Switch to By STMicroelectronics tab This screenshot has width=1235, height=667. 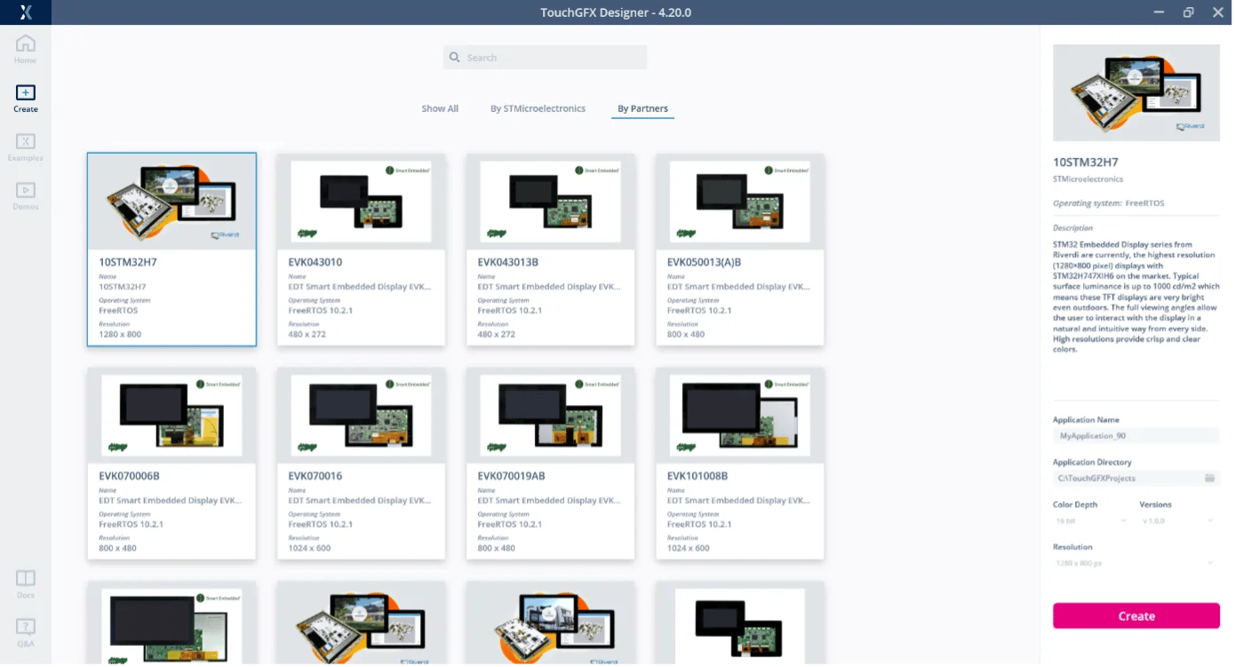(538, 109)
